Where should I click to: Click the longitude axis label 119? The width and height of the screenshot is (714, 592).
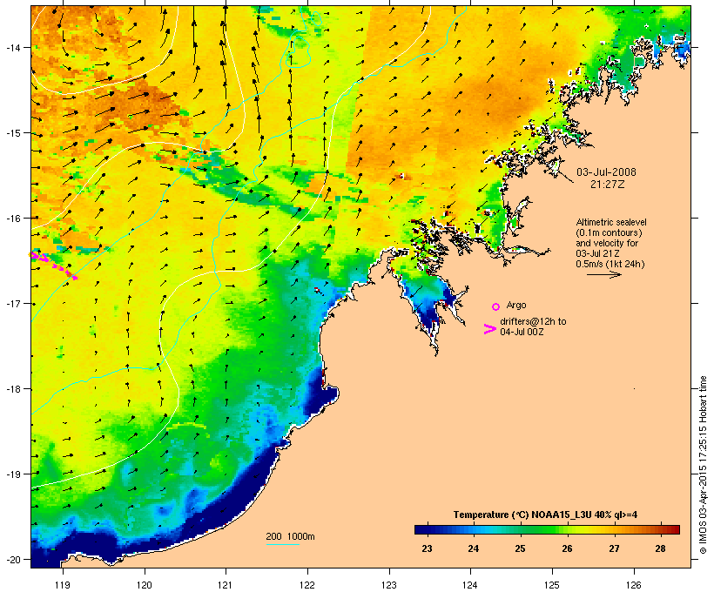[x=63, y=585]
